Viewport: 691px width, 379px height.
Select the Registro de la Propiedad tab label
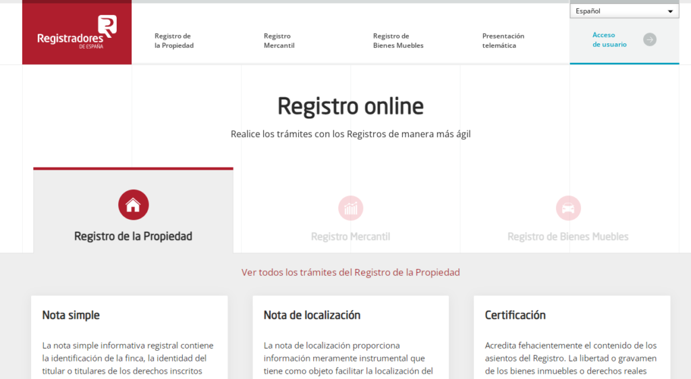pyautogui.click(x=133, y=236)
